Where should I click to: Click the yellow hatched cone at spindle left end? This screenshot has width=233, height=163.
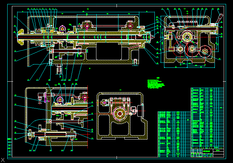tap(20, 37)
